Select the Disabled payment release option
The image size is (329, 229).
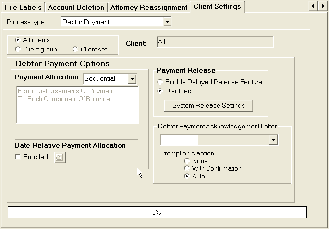[x=160, y=91]
